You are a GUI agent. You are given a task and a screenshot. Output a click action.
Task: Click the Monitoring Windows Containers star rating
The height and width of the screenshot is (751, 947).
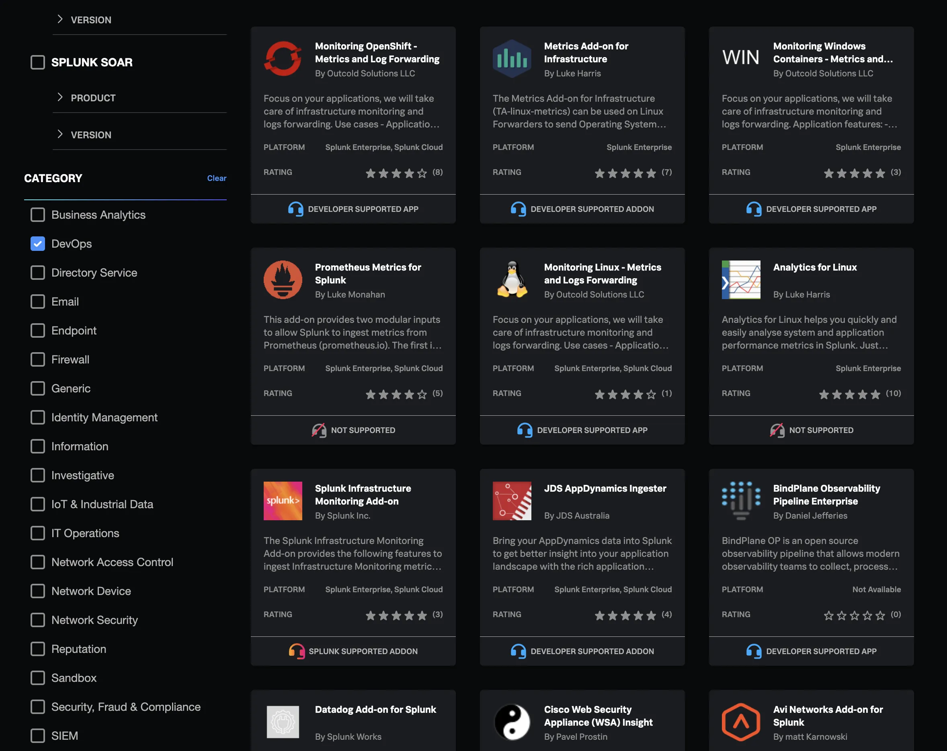coord(854,173)
